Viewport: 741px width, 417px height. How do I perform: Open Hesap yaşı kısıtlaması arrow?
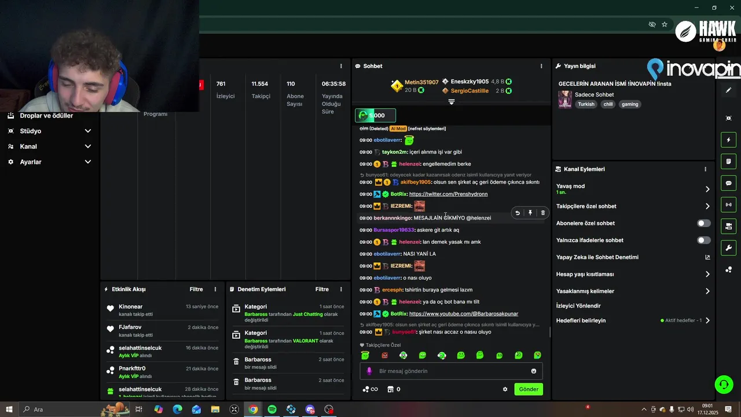(x=707, y=274)
